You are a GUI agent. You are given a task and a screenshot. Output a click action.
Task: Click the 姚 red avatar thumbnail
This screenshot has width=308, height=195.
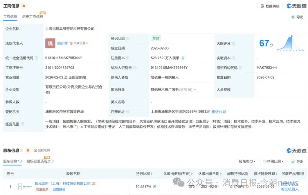tap(50, 43)
